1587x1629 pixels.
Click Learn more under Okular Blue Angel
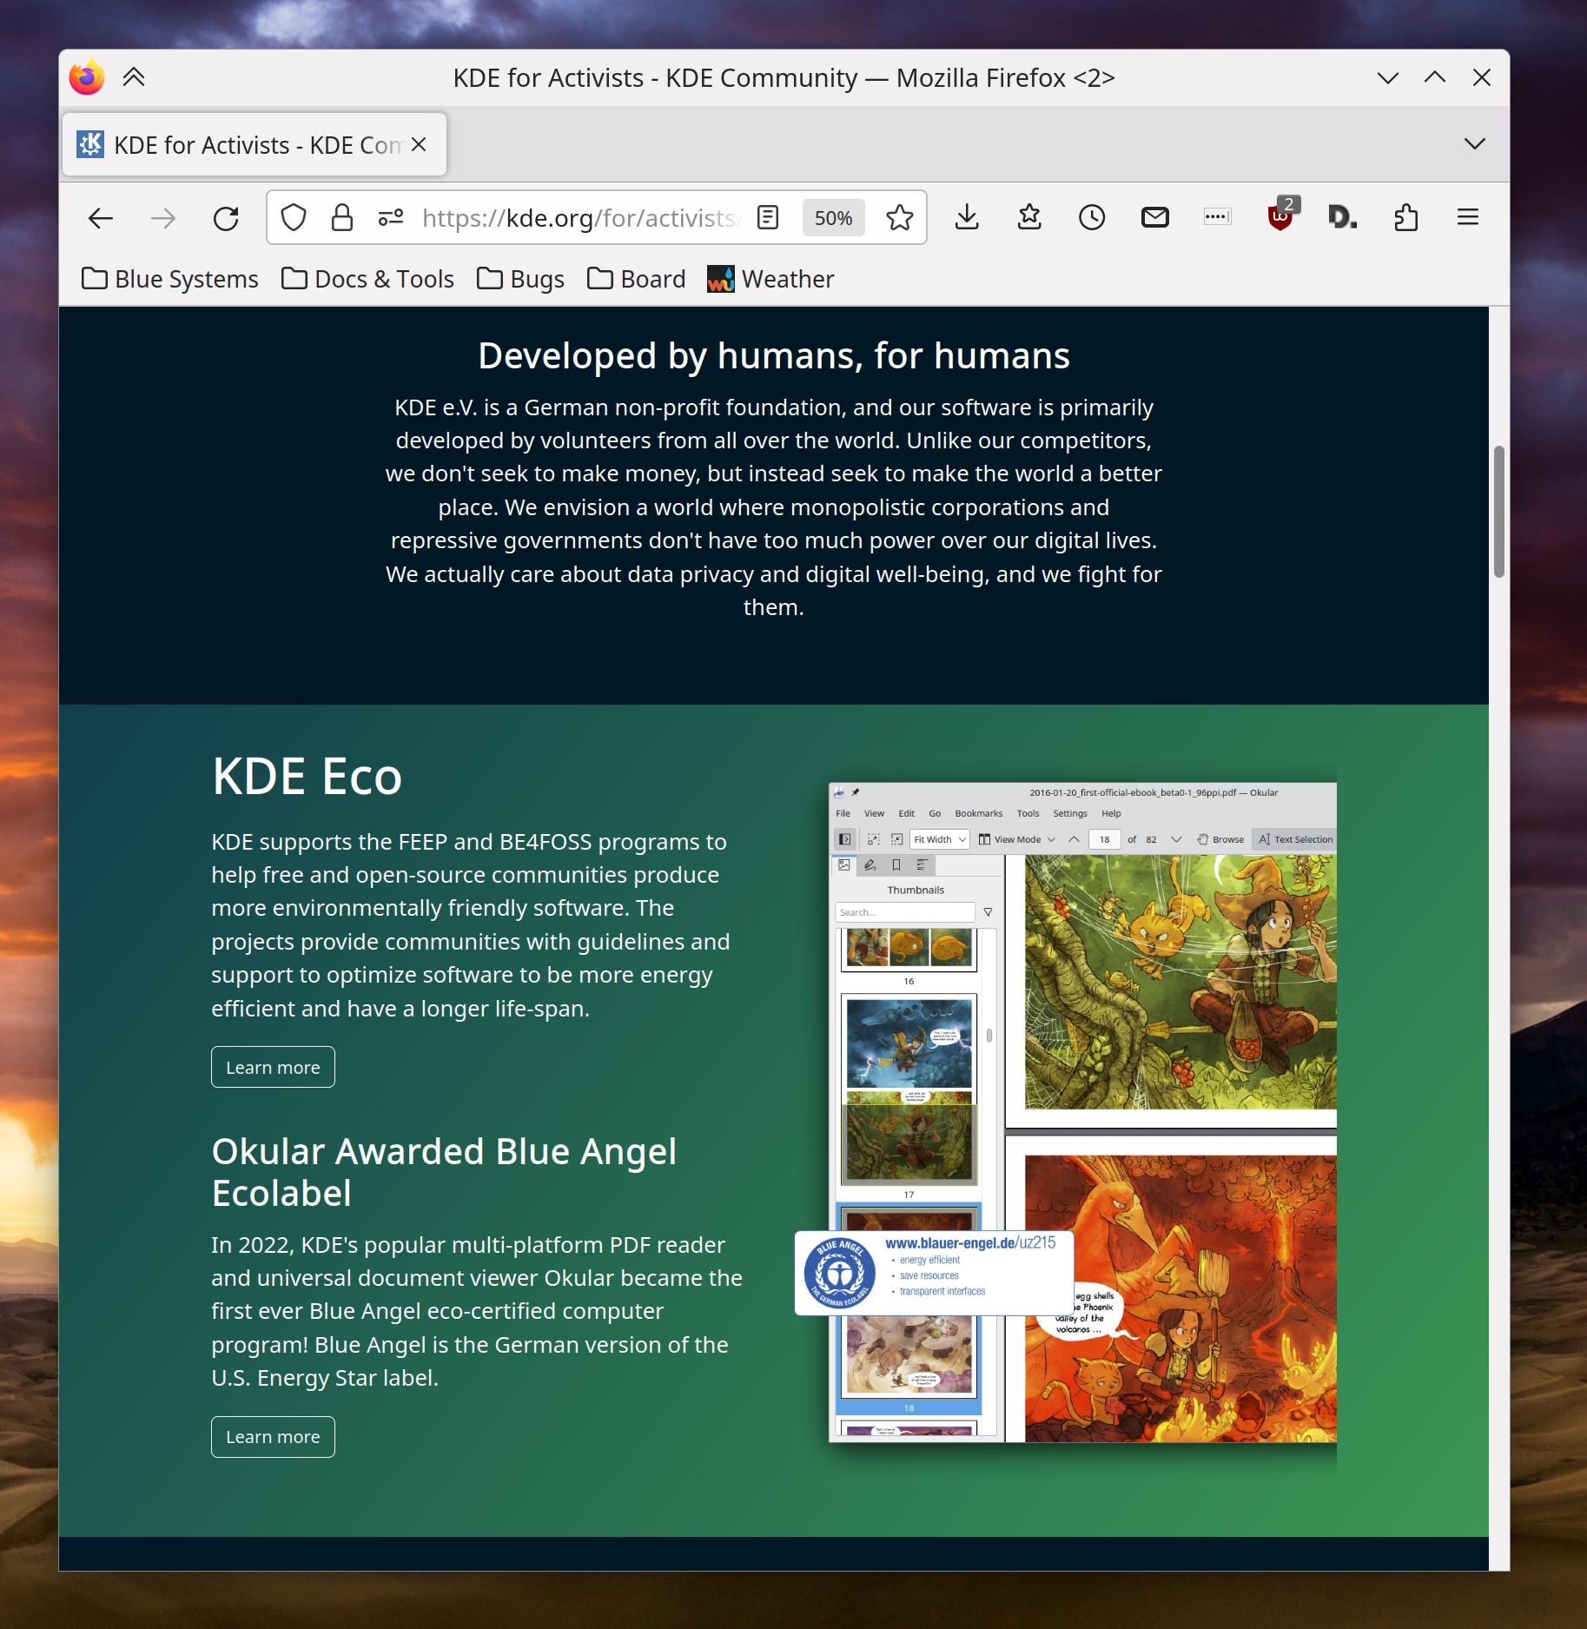pyautogui.click(x=273, y=1437)
